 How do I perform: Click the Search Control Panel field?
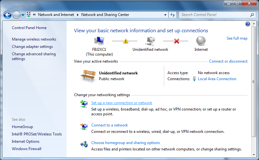215,15
